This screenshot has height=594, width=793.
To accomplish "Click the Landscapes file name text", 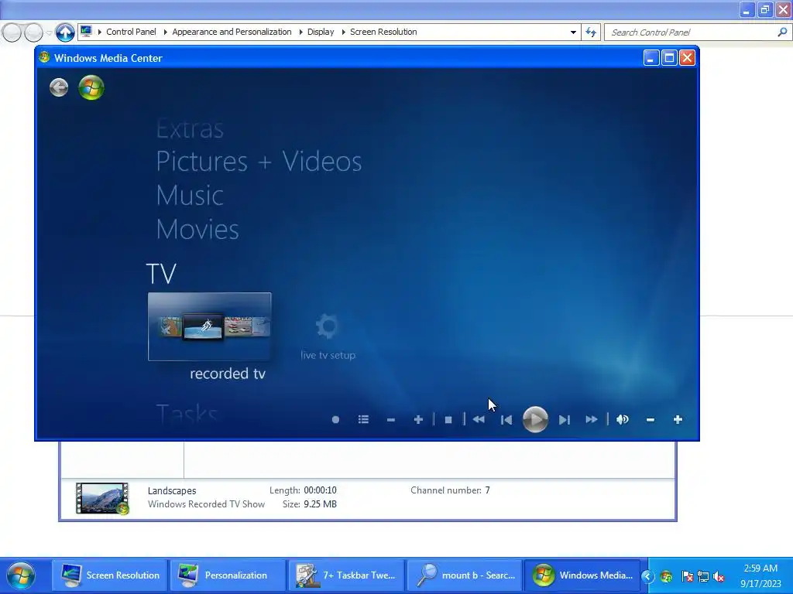I will [172, 490].
